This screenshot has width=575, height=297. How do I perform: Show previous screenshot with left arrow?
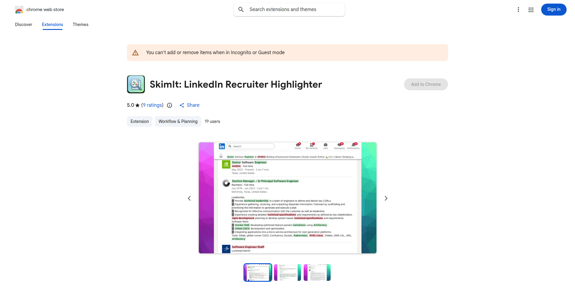189,198
